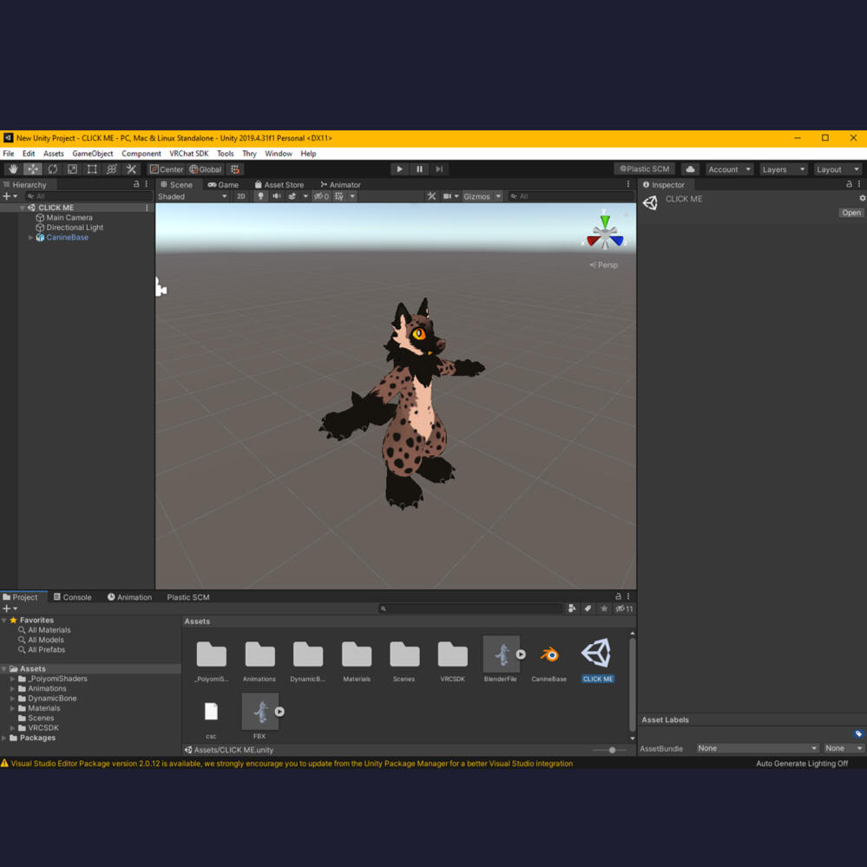
Task: Click the Pause button
Action: pyautogui.click(x=419, y=169)
